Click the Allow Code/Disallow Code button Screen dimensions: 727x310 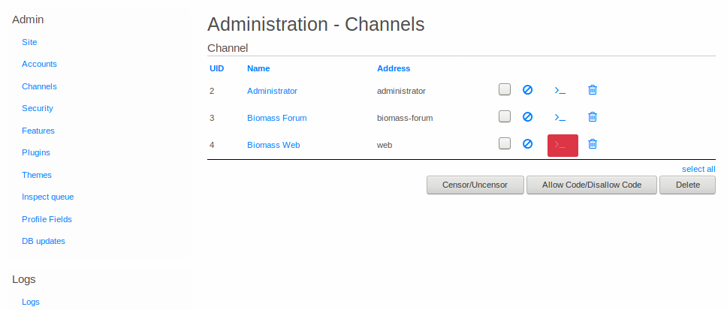(592, 185)
